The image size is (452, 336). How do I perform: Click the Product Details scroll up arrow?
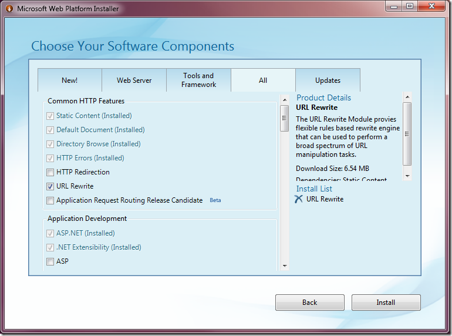point(407,97)
